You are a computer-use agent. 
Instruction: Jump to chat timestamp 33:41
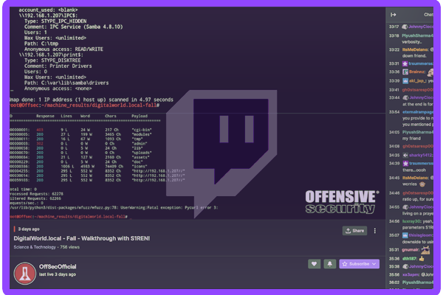tap(394, 90)
